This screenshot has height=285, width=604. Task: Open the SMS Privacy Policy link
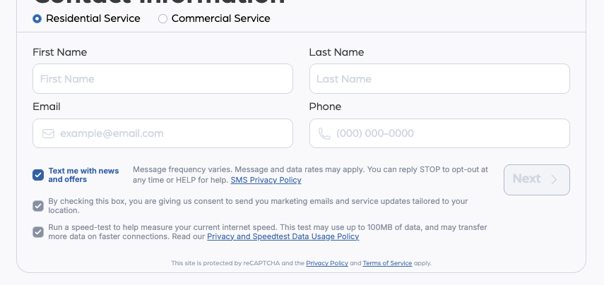click(x=266, y=180)
